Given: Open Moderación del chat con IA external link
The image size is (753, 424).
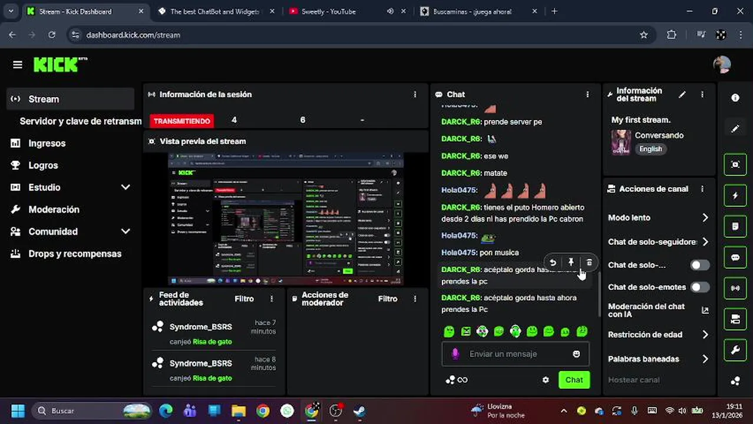Looking at the screenshot, I should (705, 310).
